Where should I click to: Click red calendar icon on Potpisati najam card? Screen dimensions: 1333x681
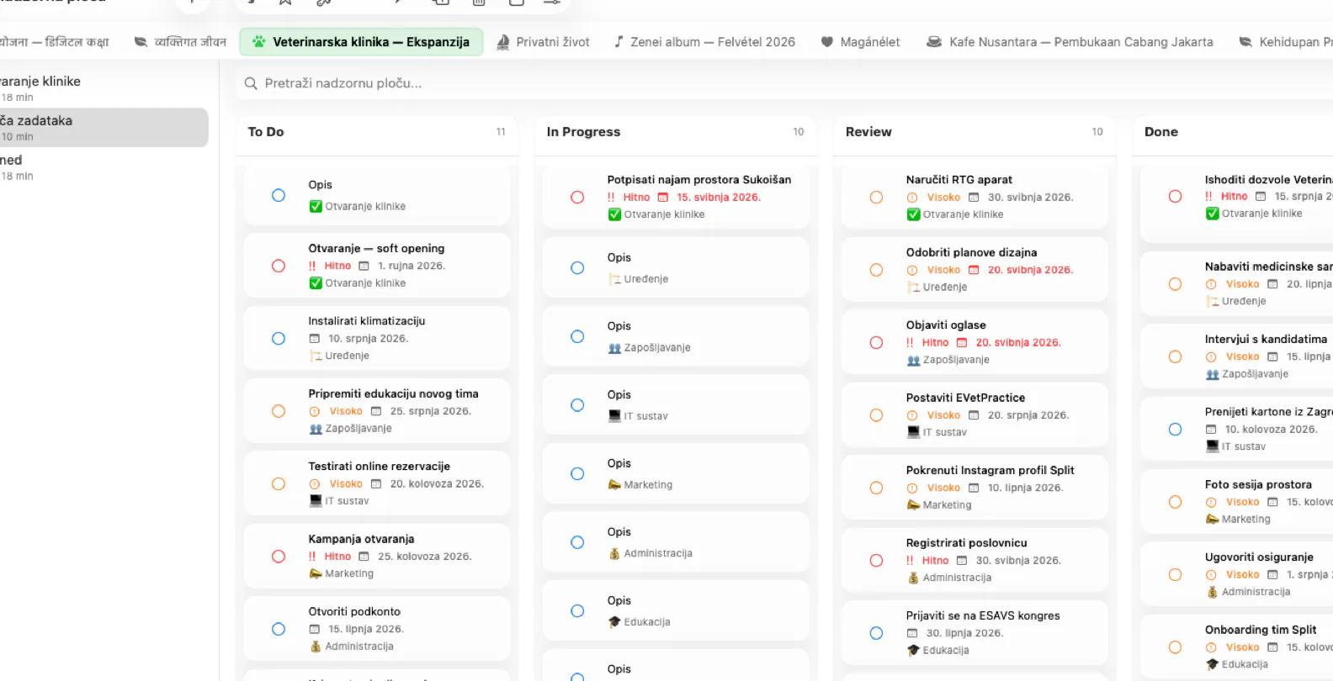[x=663, y=198]
